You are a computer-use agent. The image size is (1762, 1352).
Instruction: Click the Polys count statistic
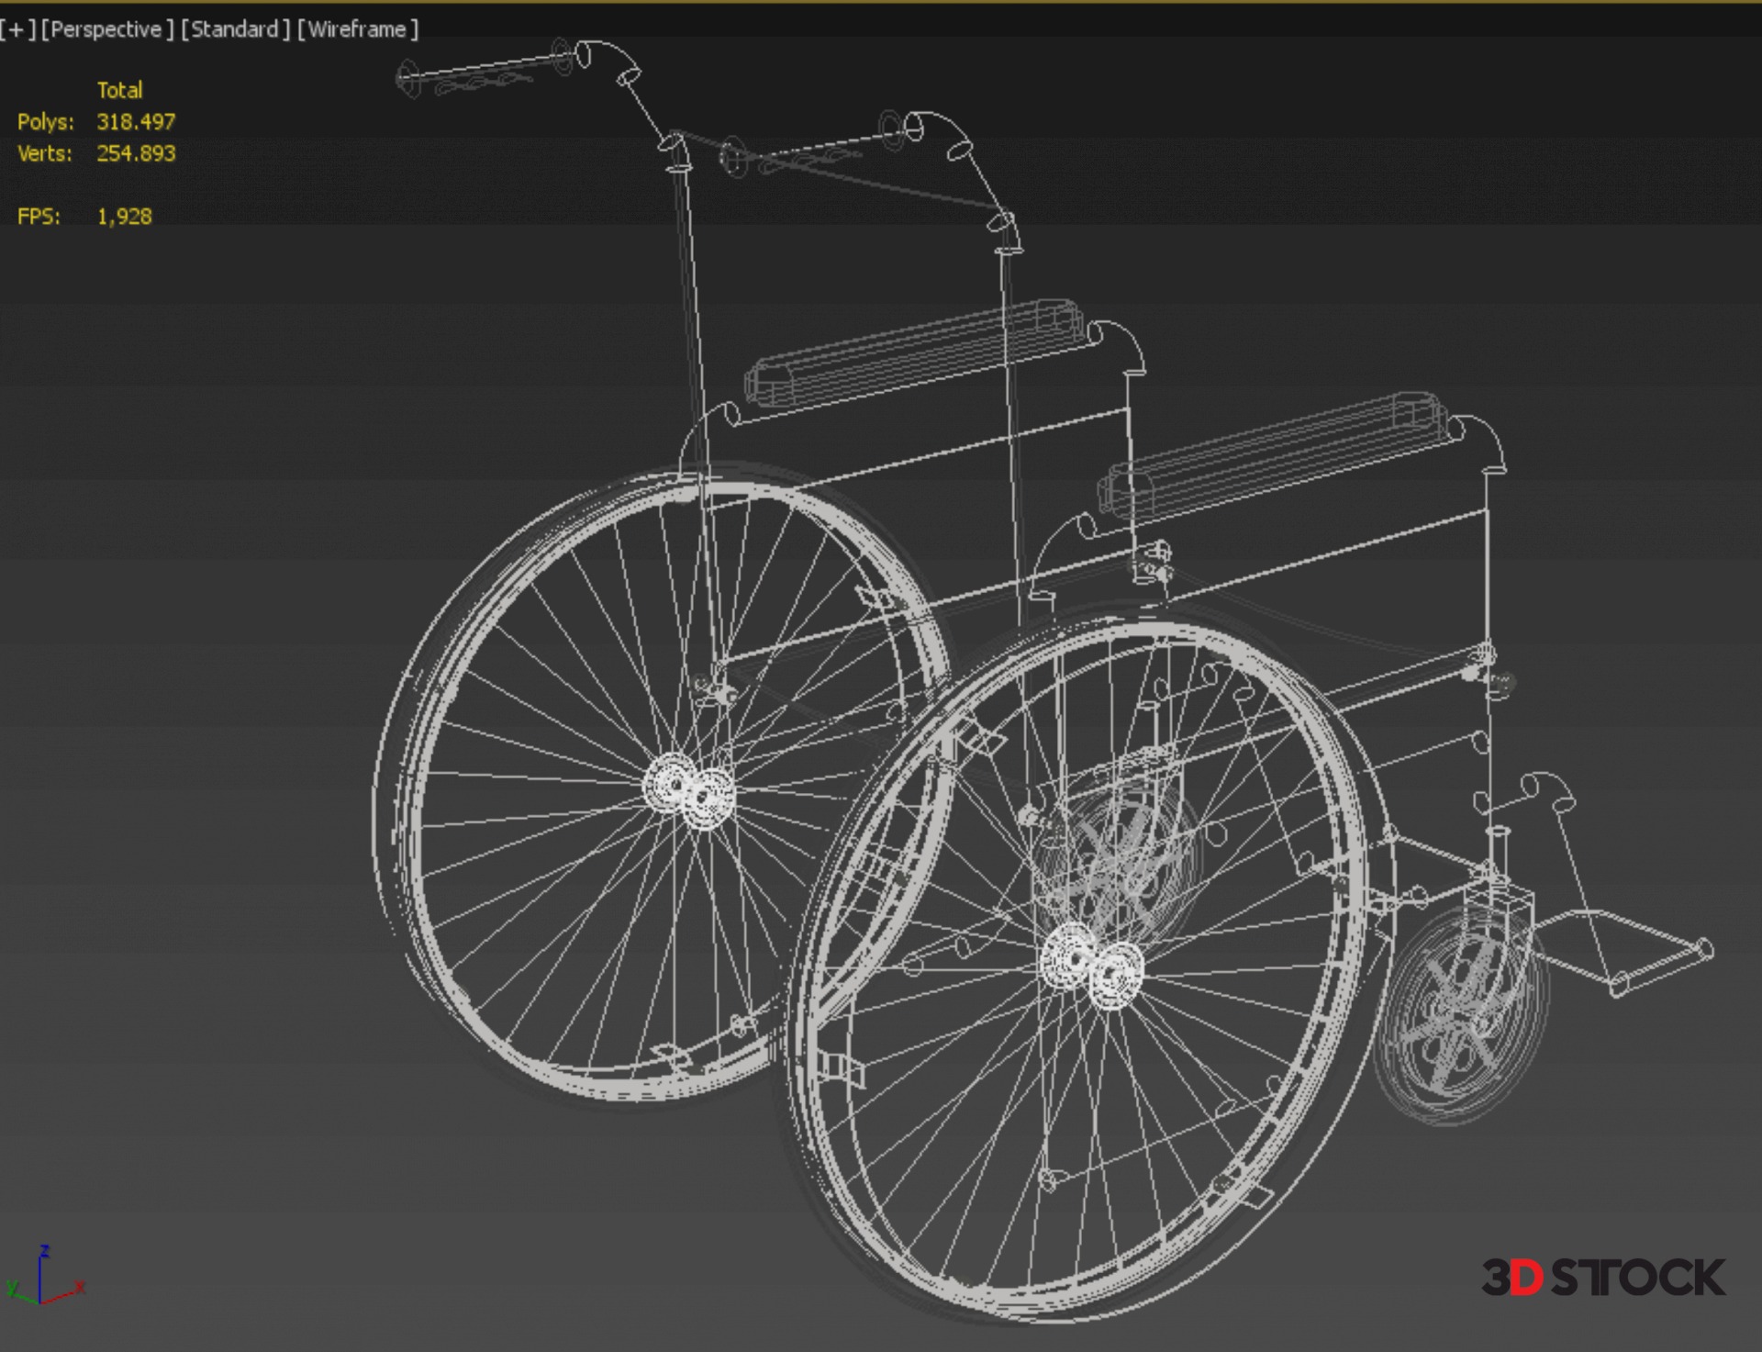(x=135, y=122)
